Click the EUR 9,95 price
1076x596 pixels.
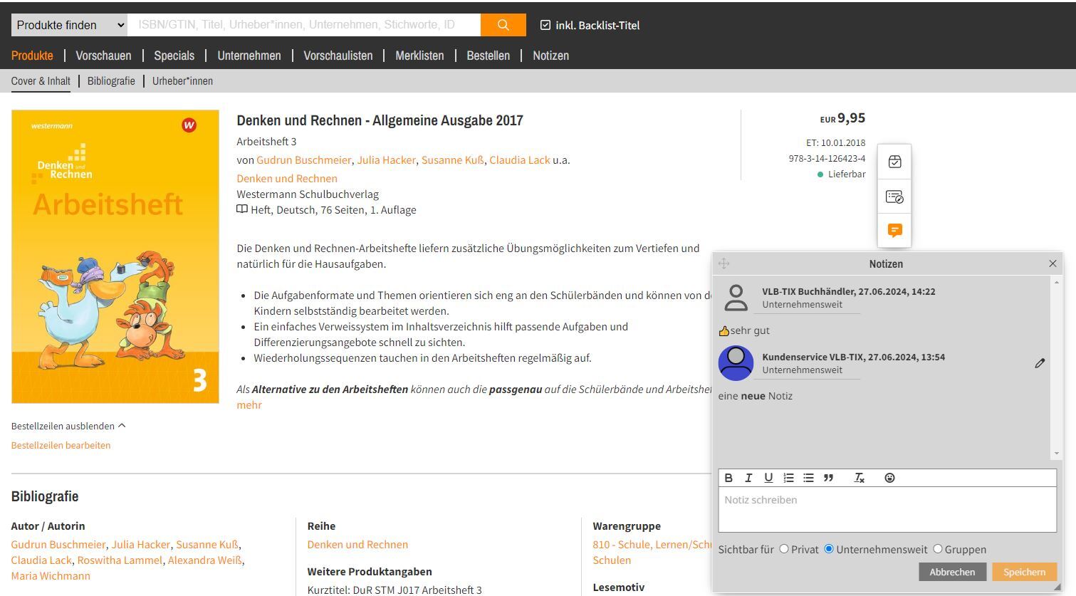pyautogui.click(x=842, y=118)
